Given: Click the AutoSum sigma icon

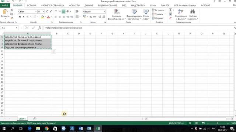Looking at the screenshot, I should 170,10.
